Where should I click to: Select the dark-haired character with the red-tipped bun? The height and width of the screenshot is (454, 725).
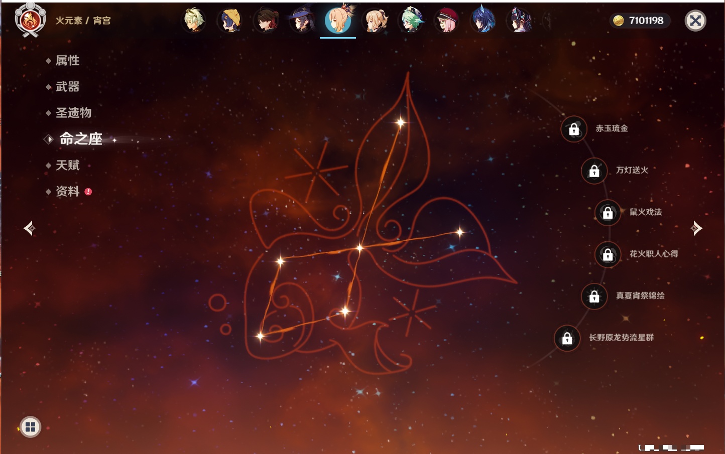tap(266, 21)
